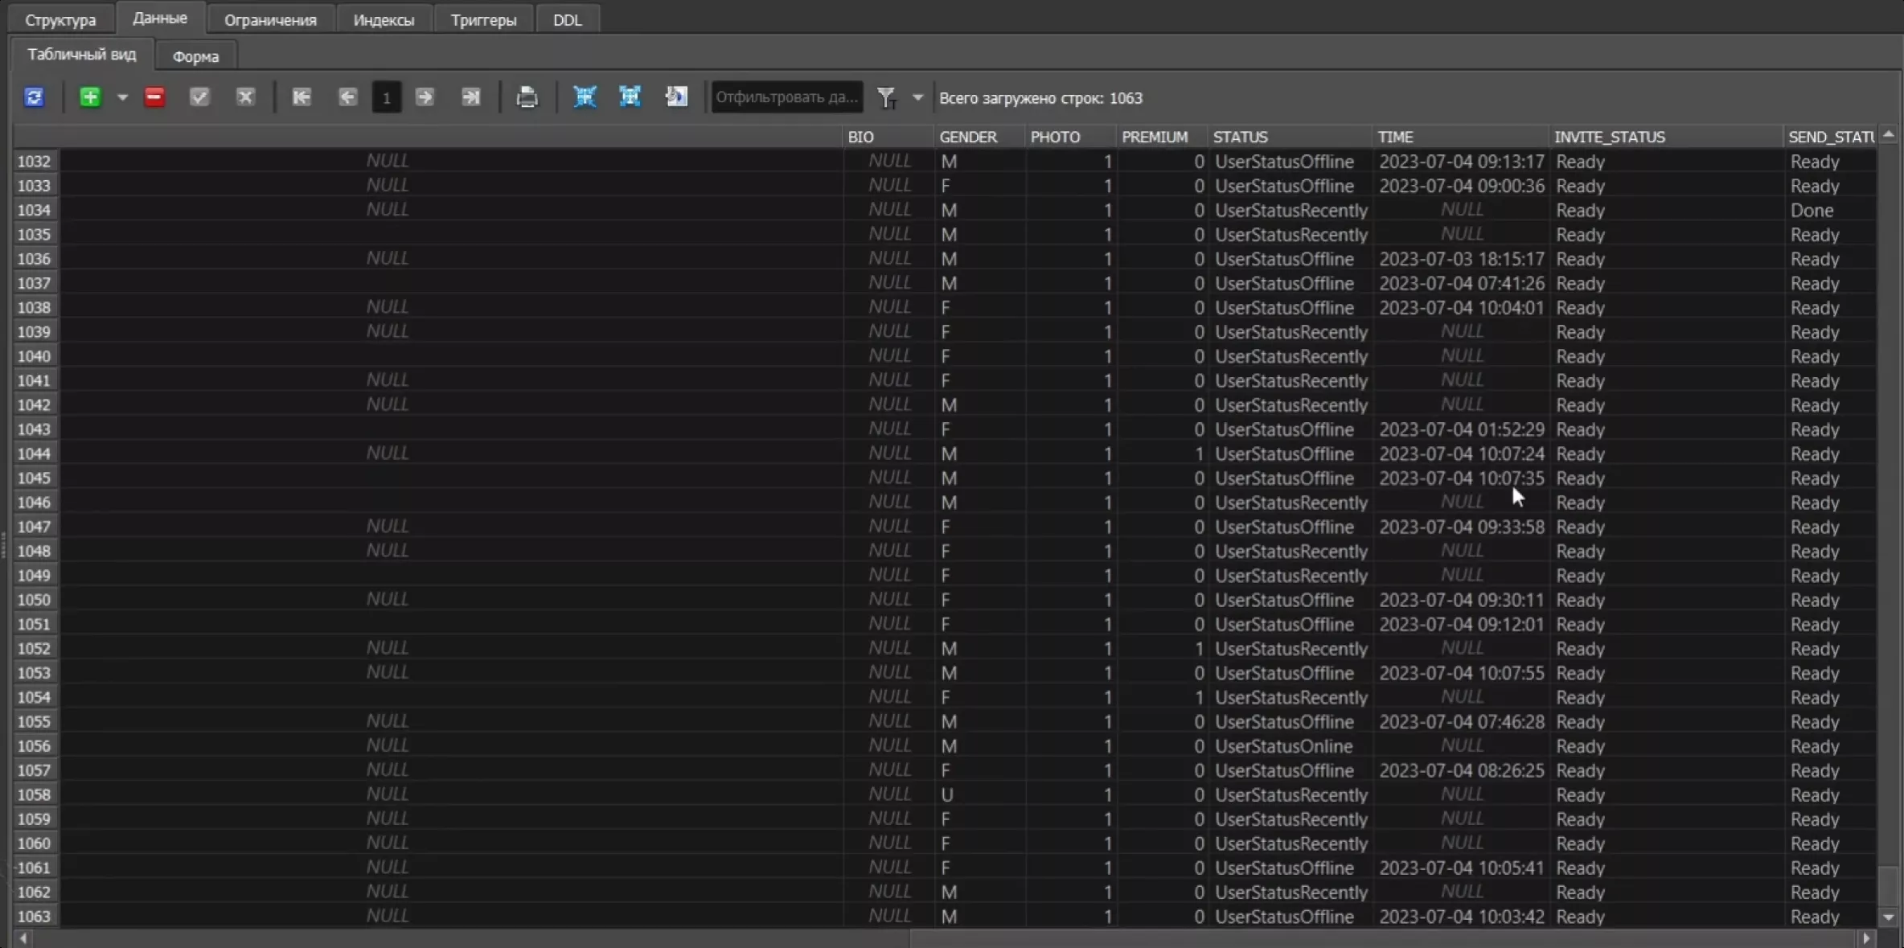
Task: Open the filter mode dropdown arrow
Action: [917, 97]
